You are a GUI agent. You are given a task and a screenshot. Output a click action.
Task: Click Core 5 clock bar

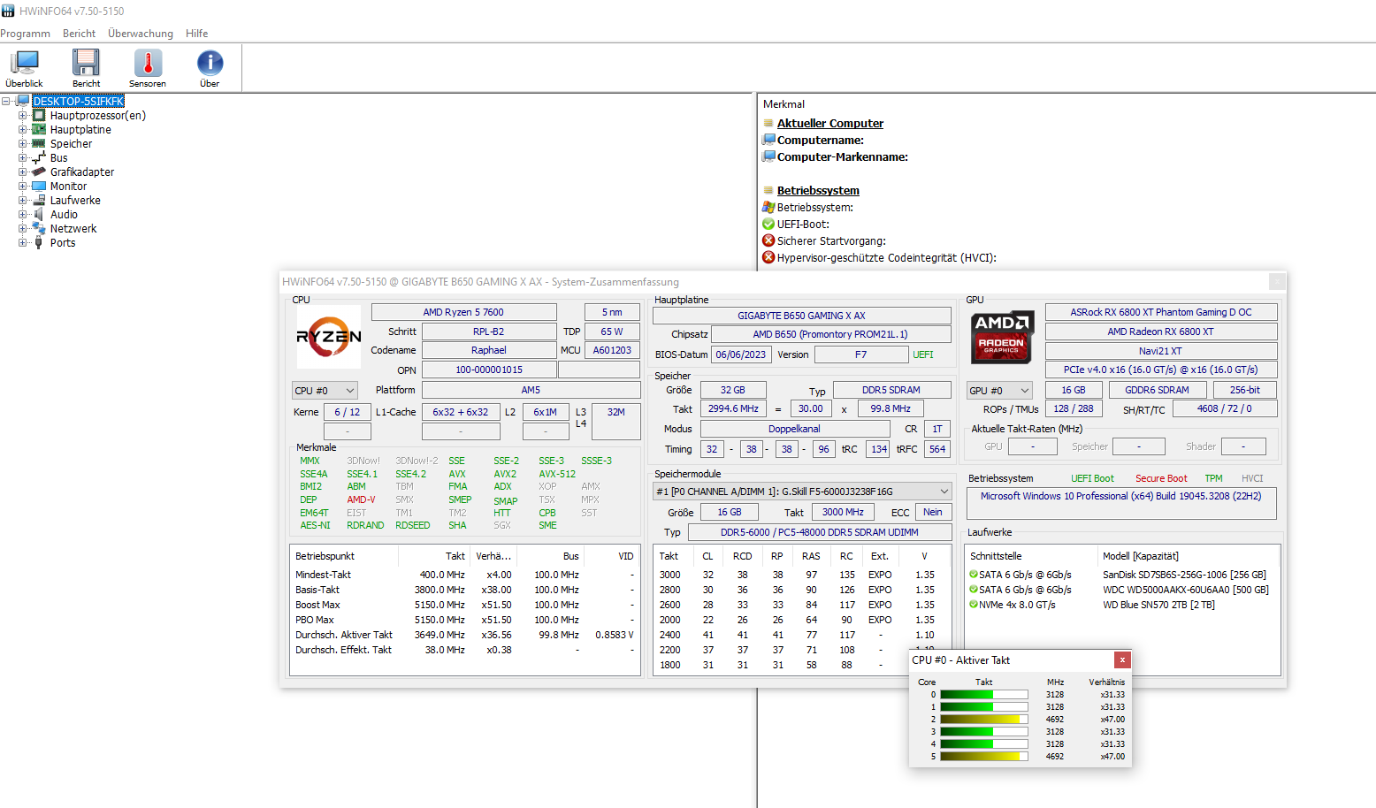[x=984, y=757]
